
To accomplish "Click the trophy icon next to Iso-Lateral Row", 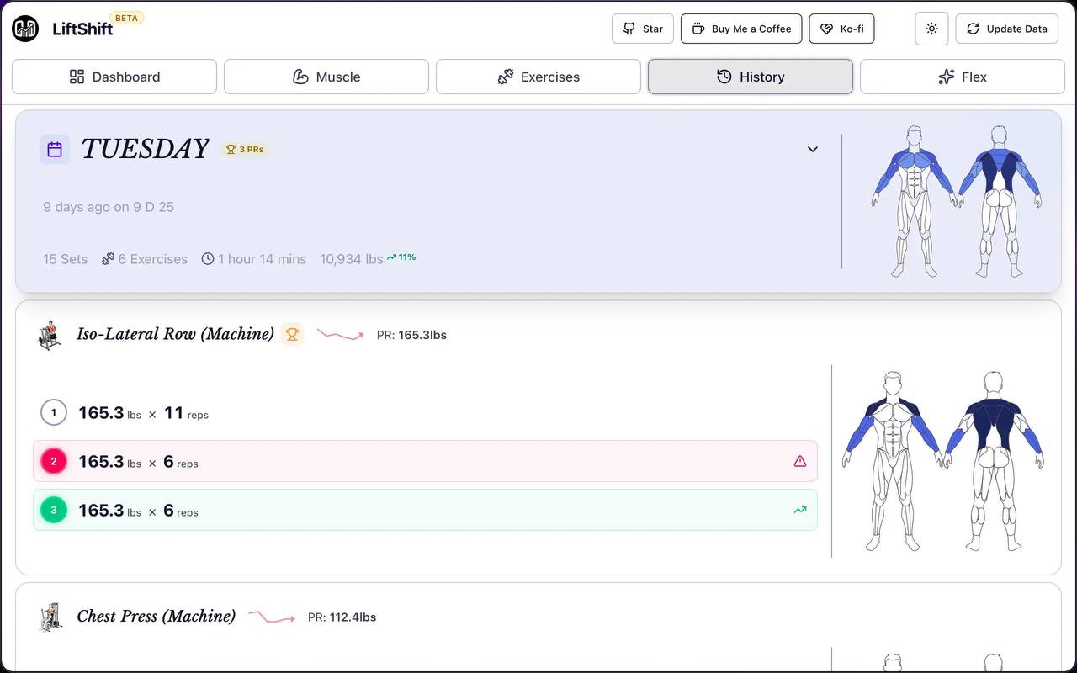I will click(292, 335).
